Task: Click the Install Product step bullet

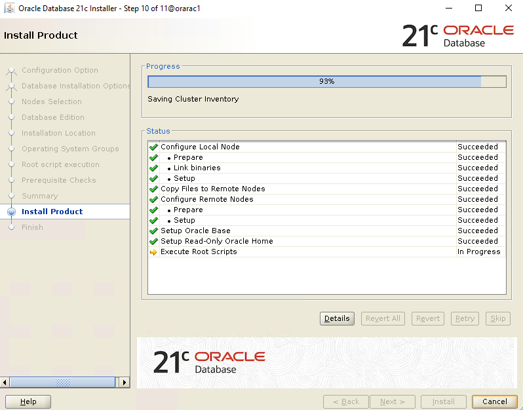Action: point(11,212)
